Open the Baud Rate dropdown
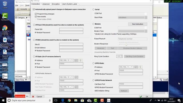The width and height of the screenshot is (183, 103). tap(146, 17)
